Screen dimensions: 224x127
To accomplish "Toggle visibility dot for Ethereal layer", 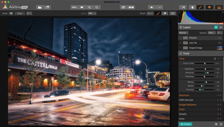I will click(180, 38).
